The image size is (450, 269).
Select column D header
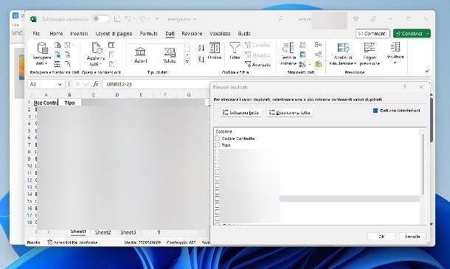pos(117,95)
